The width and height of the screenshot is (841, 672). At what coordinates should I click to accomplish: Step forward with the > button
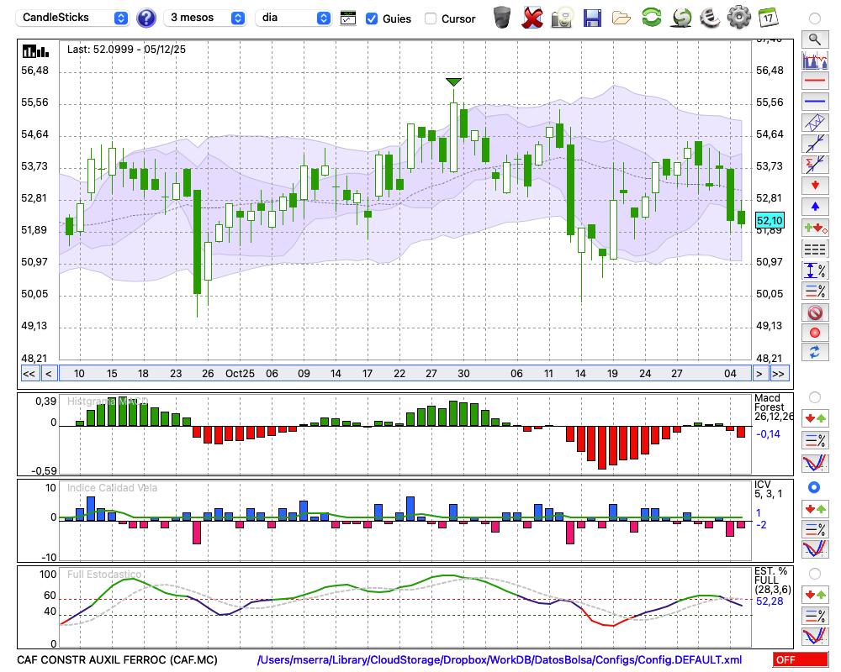point(759,374)
